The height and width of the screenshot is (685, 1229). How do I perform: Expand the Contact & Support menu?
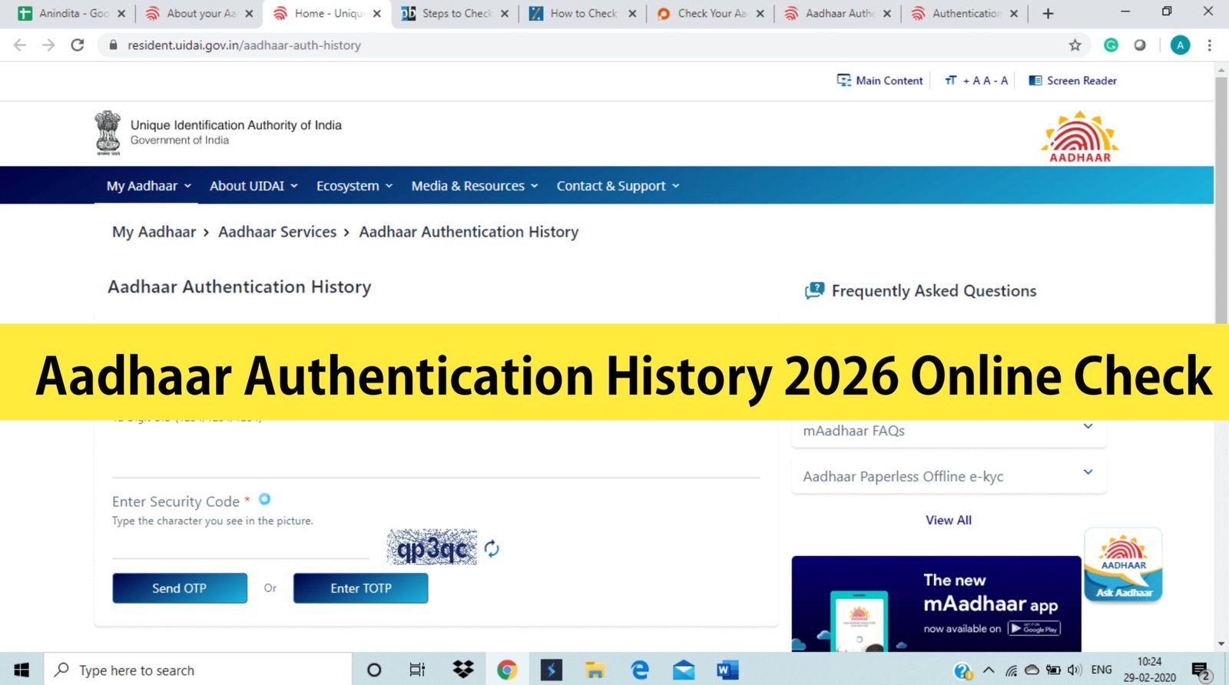pyautogui.click(x=618, y=186)
